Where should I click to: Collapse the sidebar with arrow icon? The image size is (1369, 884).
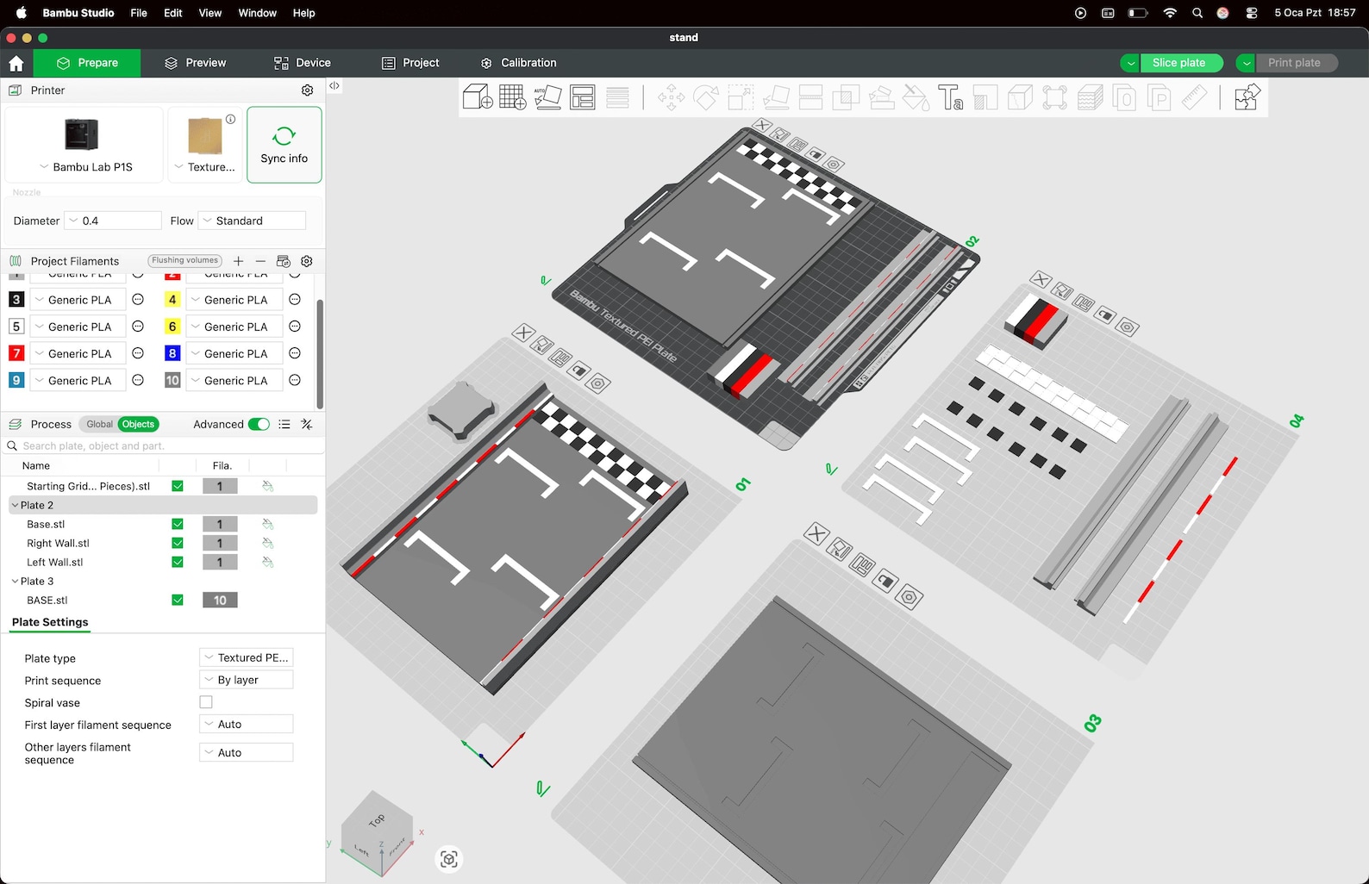334,85
